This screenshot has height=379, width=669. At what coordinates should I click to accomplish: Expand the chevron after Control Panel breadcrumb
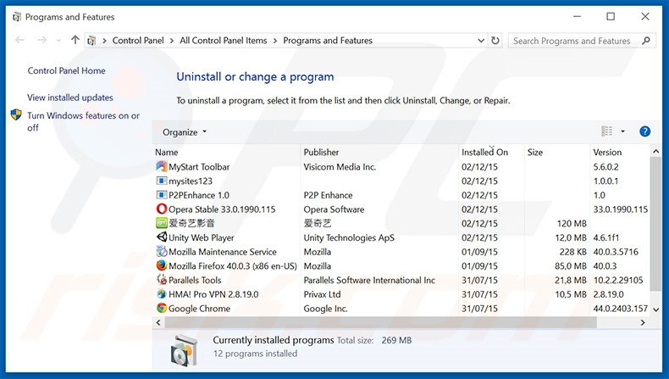click(x=172, y=41)
